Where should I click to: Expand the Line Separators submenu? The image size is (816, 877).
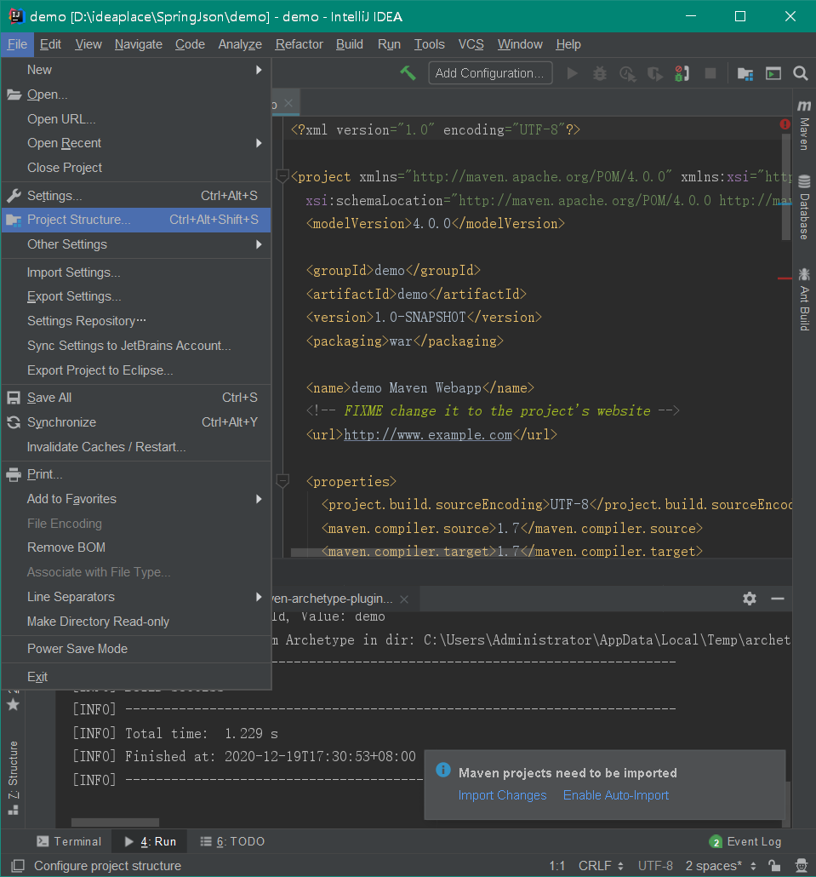pyautogui.click(x=136, y=597)
